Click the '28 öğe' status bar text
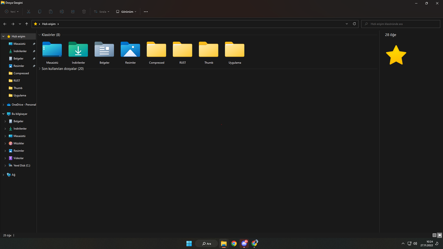The height and width of the screenshot is (249, 443). click(7, 235)
